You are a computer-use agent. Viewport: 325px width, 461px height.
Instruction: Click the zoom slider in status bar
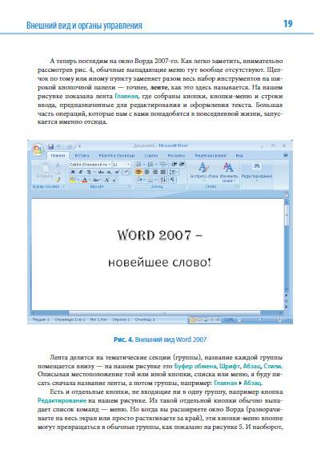259,320
